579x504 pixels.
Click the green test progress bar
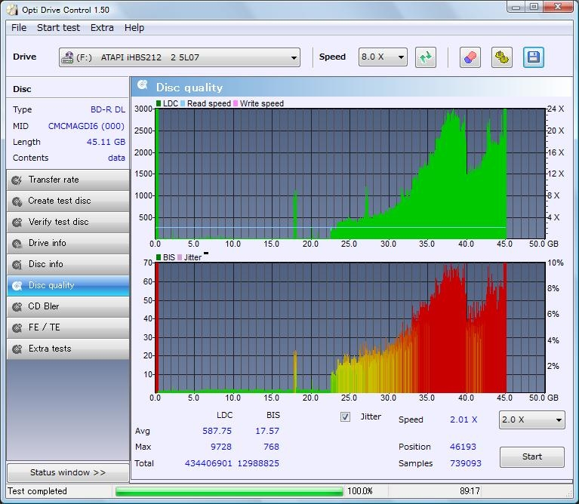(229, 491)
